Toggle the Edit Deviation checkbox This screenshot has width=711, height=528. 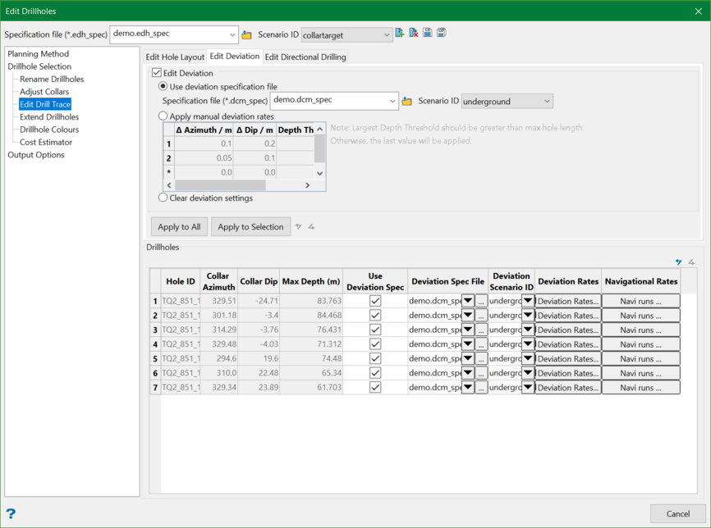tap(157, 73)
